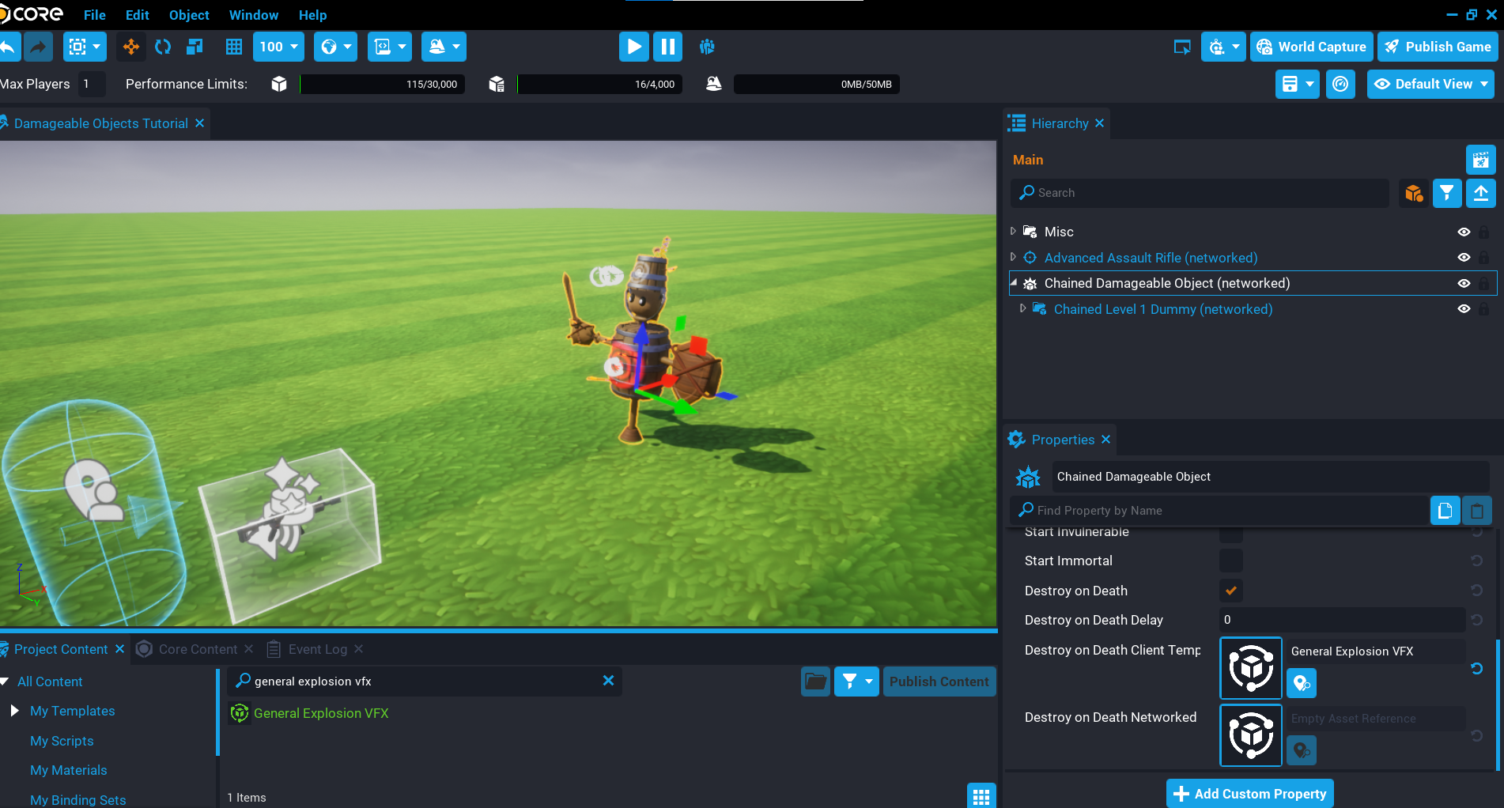This screenshot has width=1504, height=808.
Task: Click the Play button to start preview
Action: pos(633,47)
